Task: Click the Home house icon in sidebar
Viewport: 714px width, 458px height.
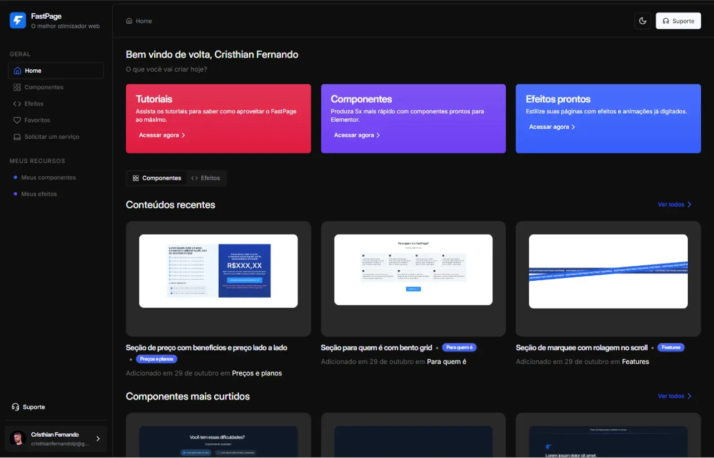Action: 17,71
